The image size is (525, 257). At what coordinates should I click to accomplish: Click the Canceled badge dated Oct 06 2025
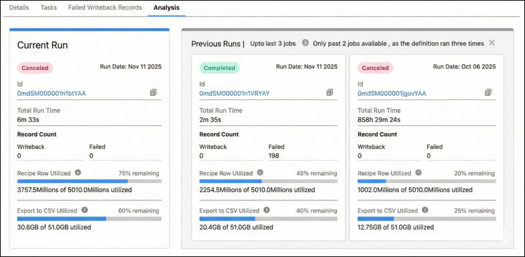tap(376, 68)
